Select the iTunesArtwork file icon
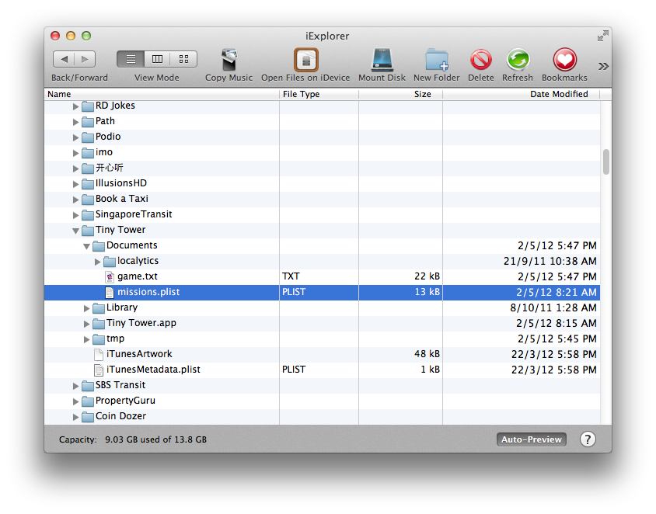The width and height of the screenshot is (656, 514). pyautogui.click(x=99, y=354)
